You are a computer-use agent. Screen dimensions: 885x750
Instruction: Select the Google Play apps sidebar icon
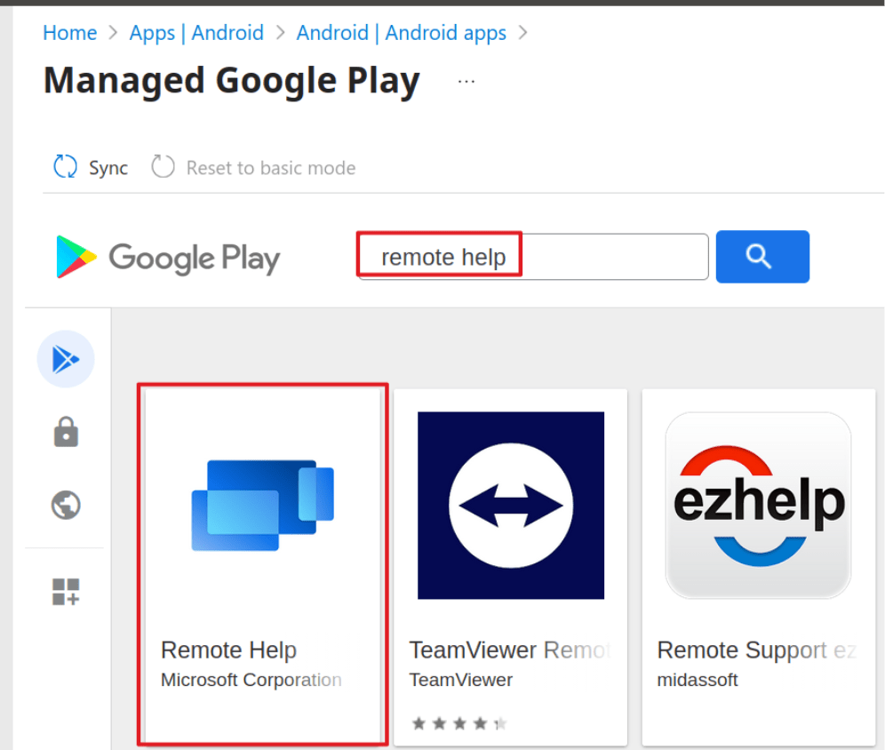pyautogui.click(x=66, y=359)
